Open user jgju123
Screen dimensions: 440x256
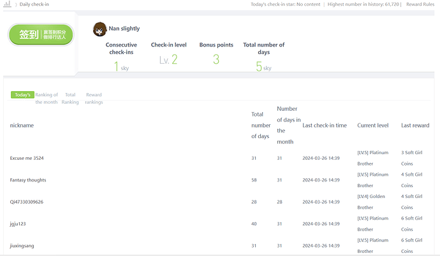(18, 224)
